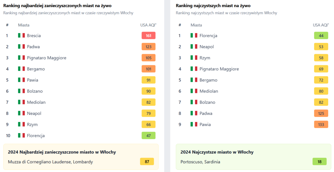Image resolution: width=334 pixels, height=172 pixels.
Task: Click the flag next to Pawia in polluted ranking
Action: (x=22, y=80)
